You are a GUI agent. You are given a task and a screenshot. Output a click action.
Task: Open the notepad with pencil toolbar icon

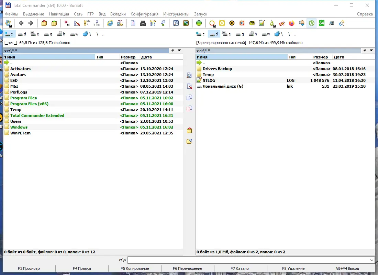(262, 23)
